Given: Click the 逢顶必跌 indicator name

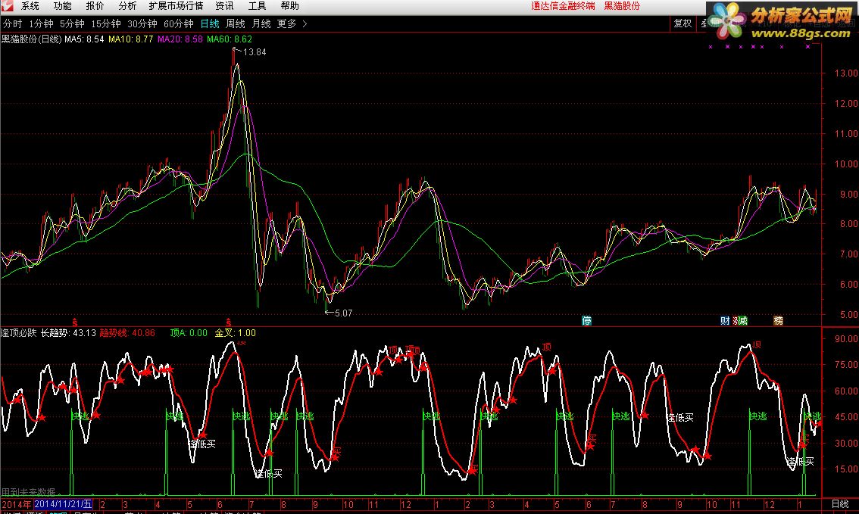Looking at the screenshot, I should 19,333.
